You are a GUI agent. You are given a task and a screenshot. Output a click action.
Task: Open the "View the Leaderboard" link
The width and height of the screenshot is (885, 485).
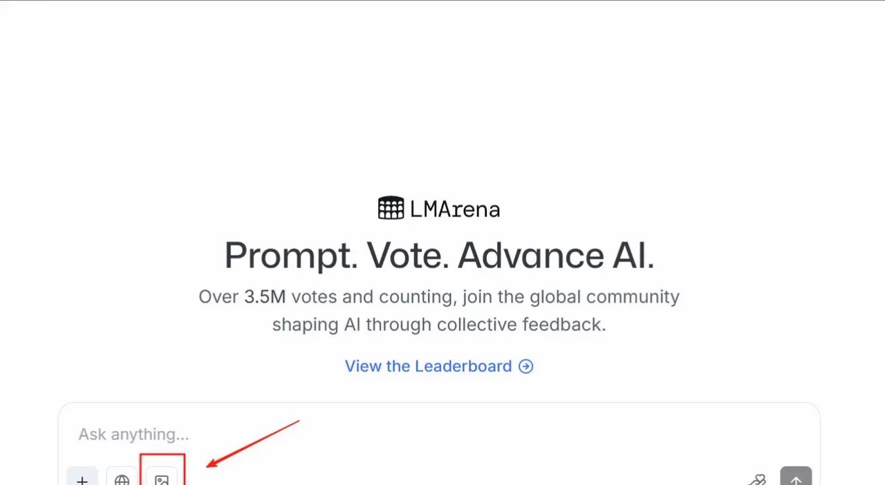click(x=429, y=366)
